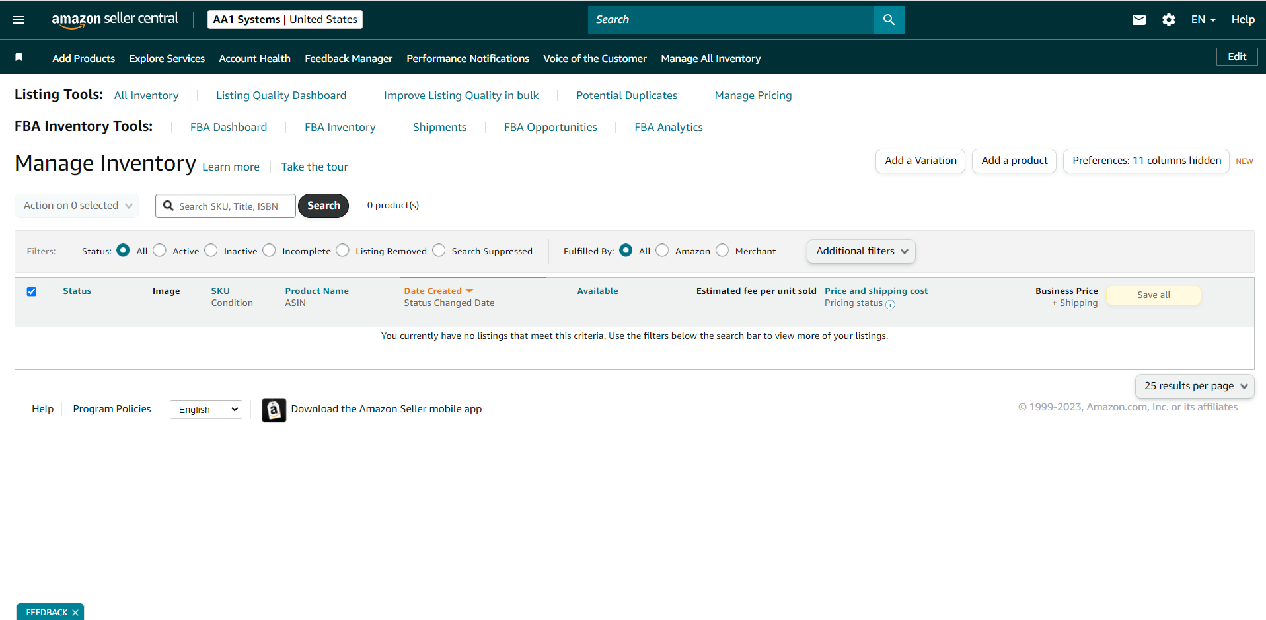
Task: Click the Add a product button
Action: coord(1014,161)
